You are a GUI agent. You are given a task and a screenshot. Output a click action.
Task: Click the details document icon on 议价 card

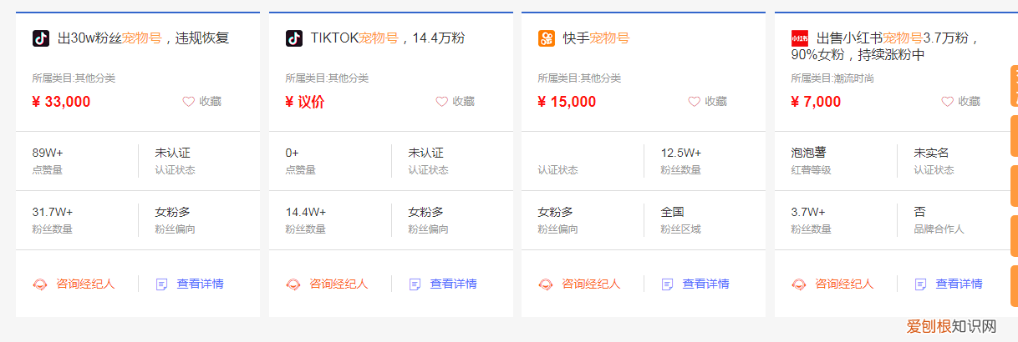415,284
